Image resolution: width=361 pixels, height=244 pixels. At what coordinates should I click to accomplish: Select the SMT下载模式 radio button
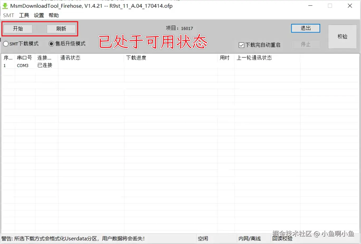click(x=21, y=44)
